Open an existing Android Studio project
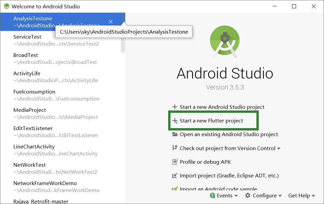Image resolution: width=324 pixels, height=204 pixels. (x=229, y=134)
